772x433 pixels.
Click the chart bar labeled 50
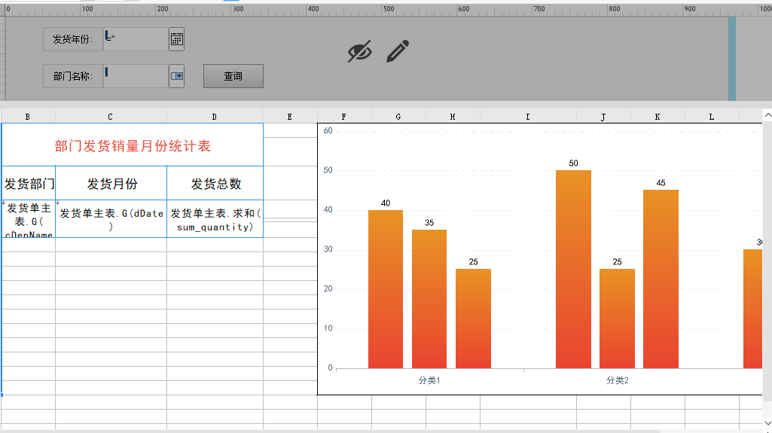574,269
